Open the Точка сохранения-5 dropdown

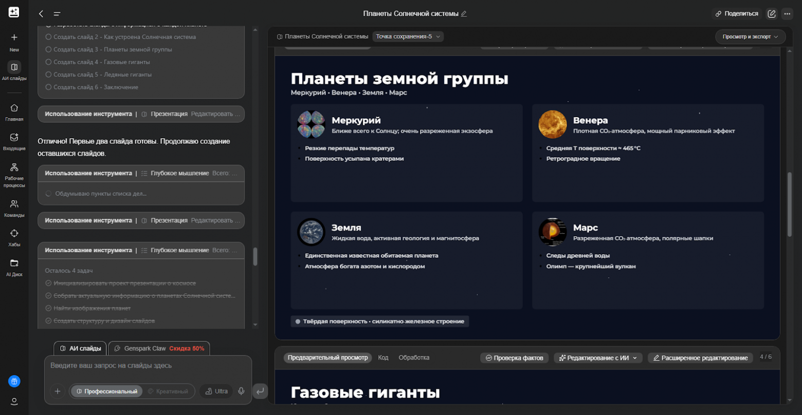coord(408,36)
